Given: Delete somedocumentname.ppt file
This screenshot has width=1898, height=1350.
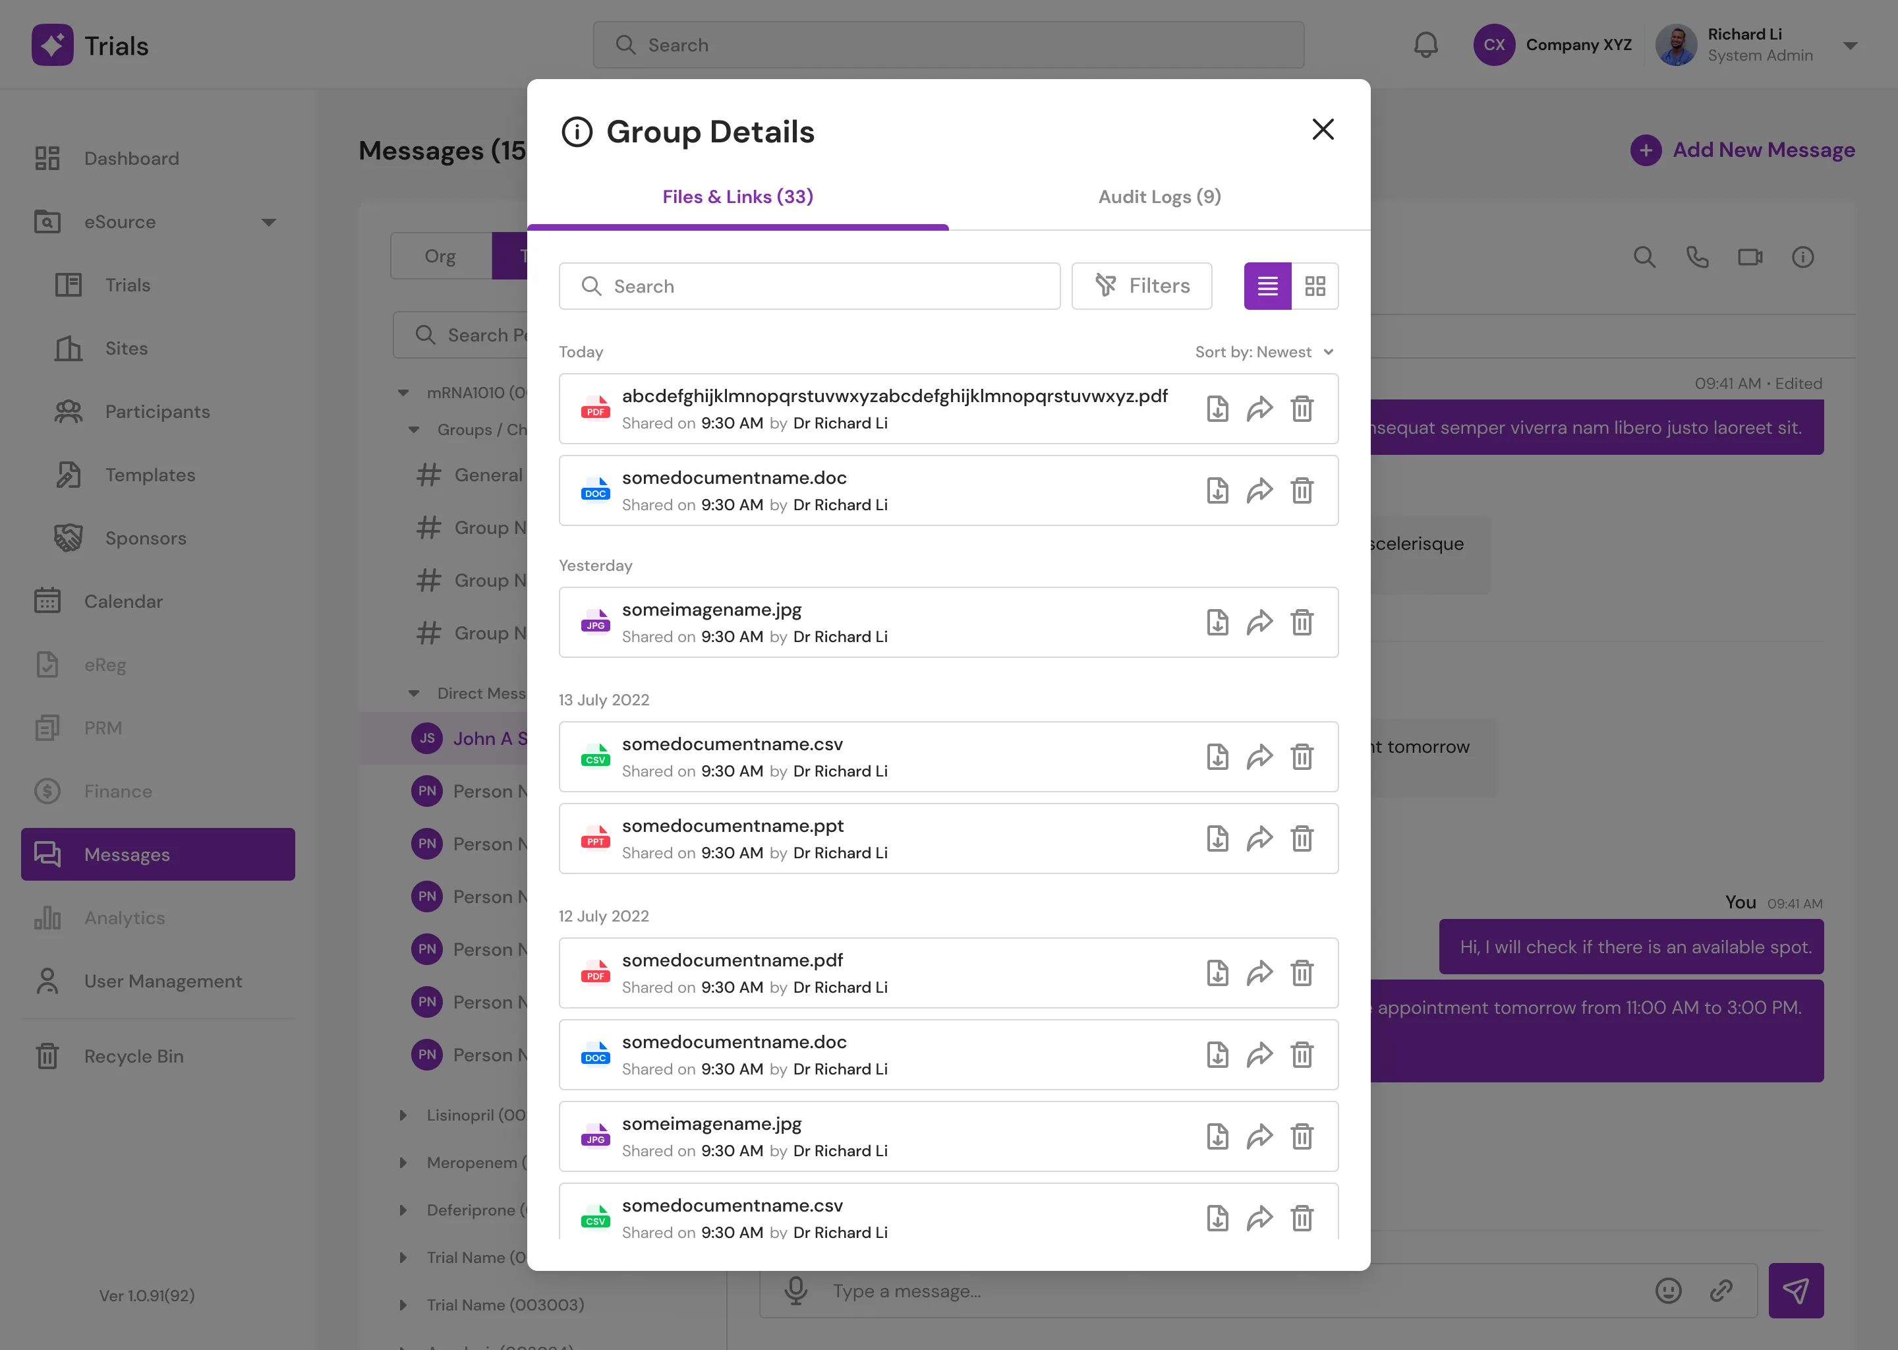Looking at the screenshot, I should click(x=1302, y=838).
